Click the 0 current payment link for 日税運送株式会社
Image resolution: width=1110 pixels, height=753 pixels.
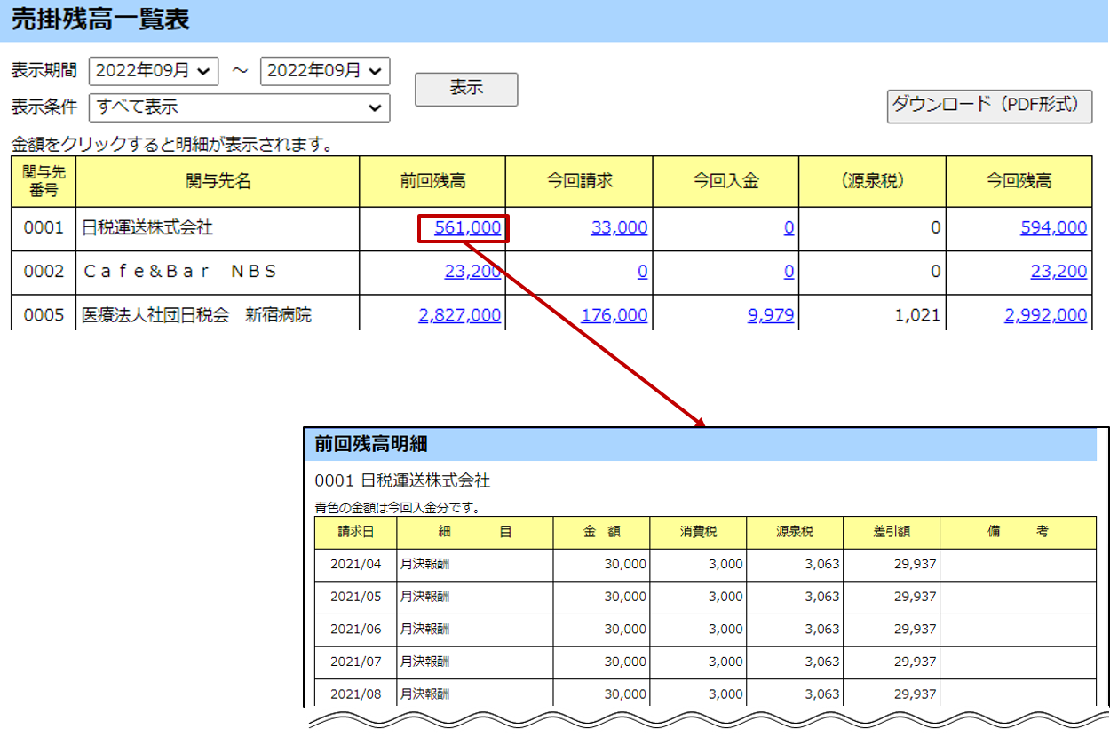pyautogui.click(x=789, y=228)
